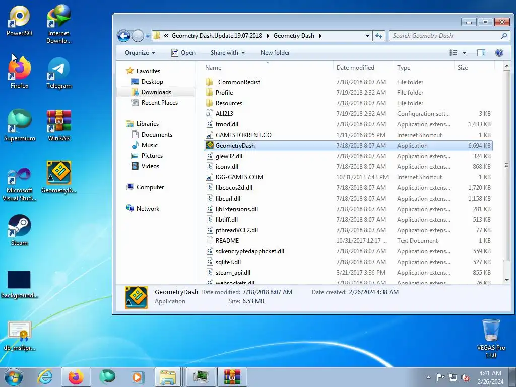Screen dimensions: 516x387
Task: Select Downloads in the navigation pane
Action: pos(156,92)
